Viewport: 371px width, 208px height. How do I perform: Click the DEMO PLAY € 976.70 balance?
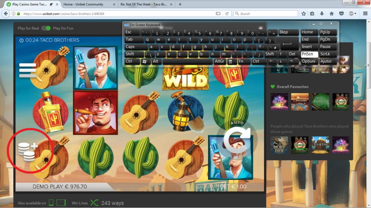(x=60, y=187)
